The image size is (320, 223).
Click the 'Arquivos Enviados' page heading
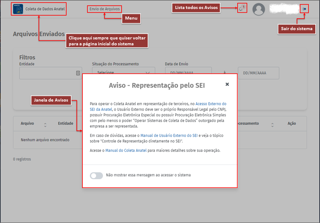39,34
